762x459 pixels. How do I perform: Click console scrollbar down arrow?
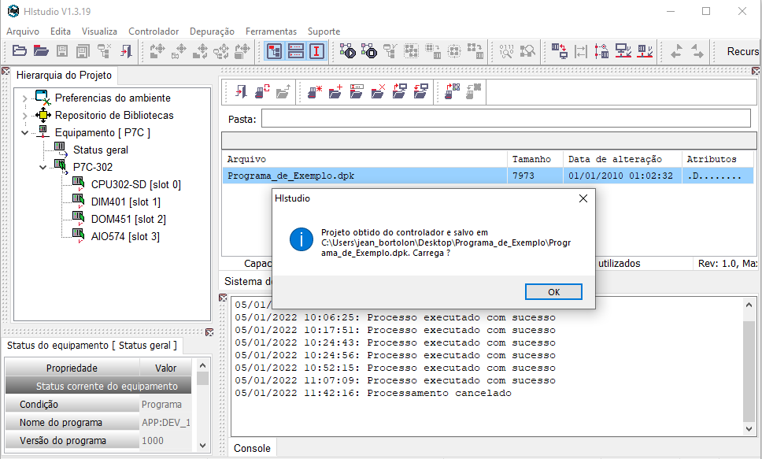(x=749, y=429)
